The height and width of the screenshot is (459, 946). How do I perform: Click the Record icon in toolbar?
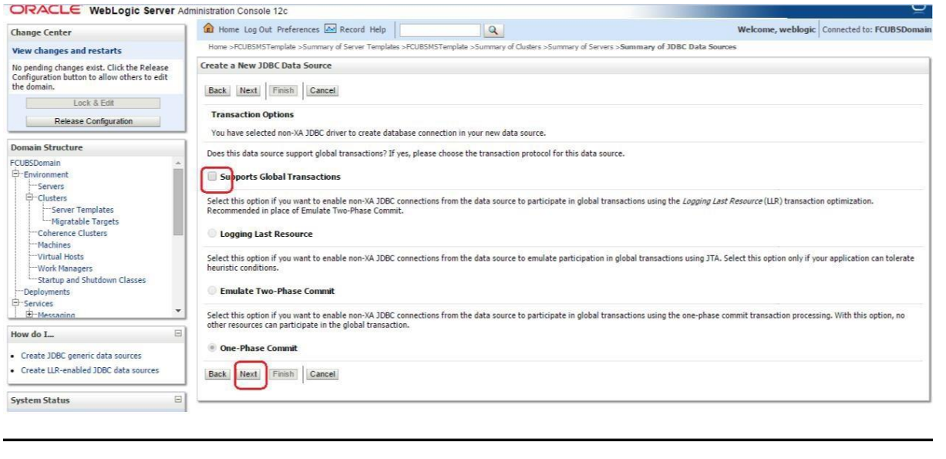(x=330, y=29)
